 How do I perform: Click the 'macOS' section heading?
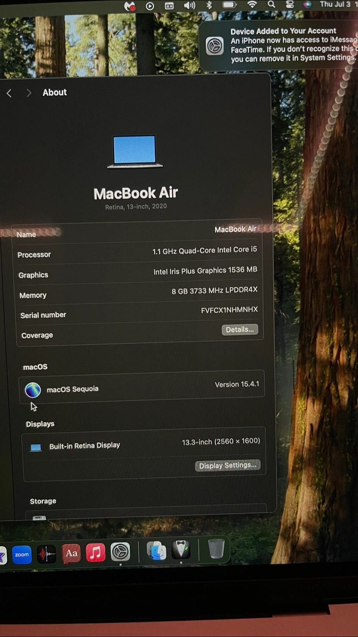click(35, 367)
